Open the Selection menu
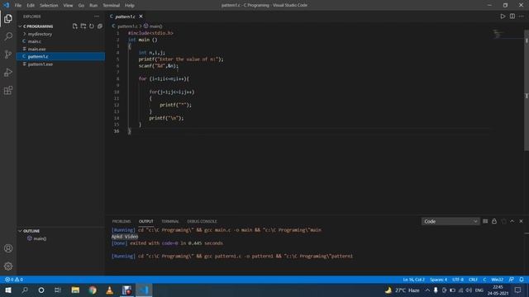 [x=49, y=5]
